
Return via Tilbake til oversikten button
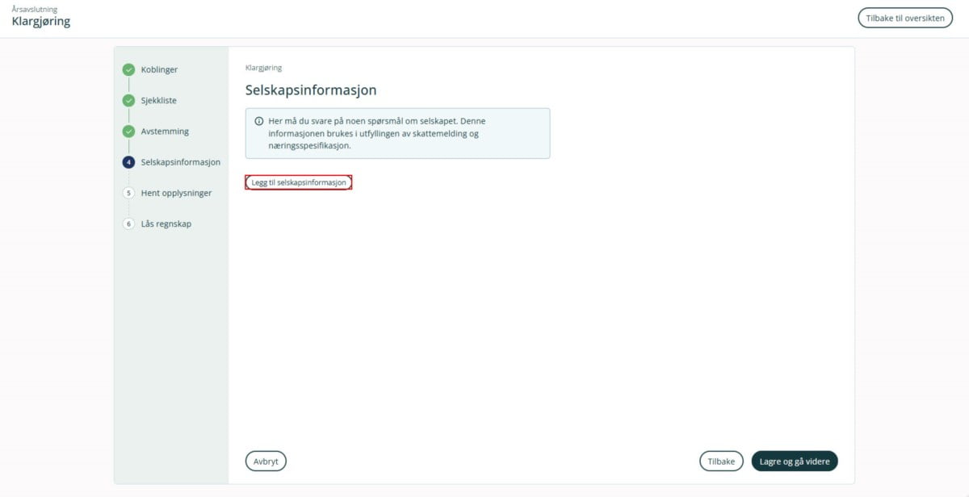click(x=905, y=19)
